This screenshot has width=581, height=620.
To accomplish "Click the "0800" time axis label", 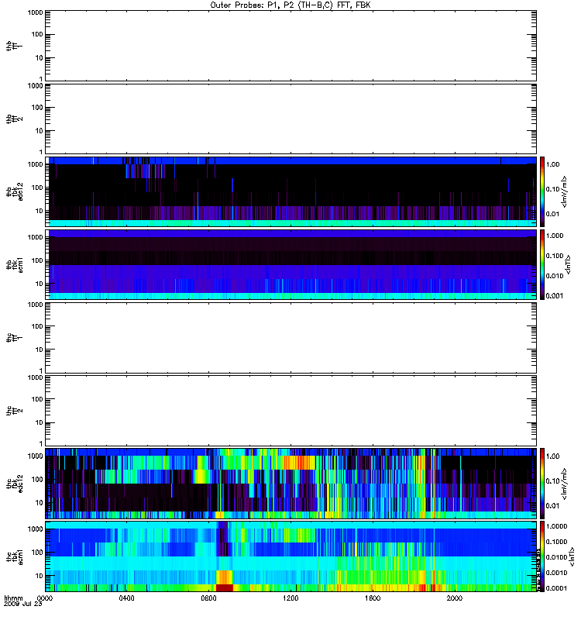I will pos(208,598).
